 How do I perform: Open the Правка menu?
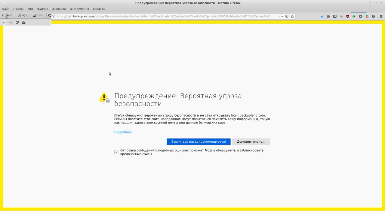click(x=18, y=9)
